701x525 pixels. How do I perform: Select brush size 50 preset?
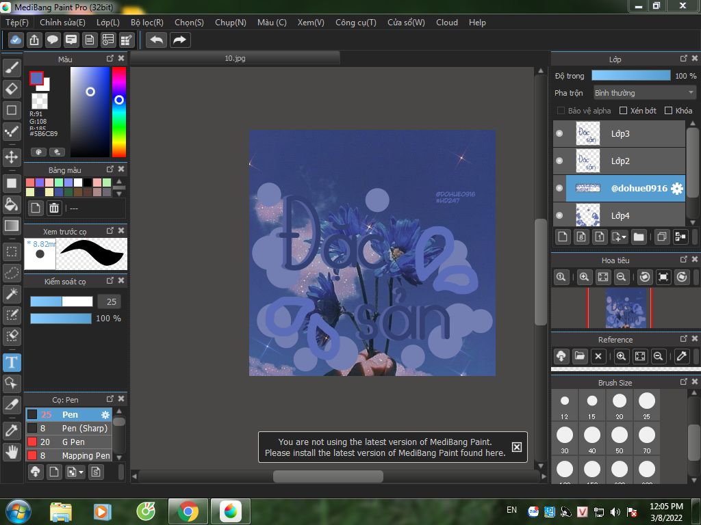619,440
